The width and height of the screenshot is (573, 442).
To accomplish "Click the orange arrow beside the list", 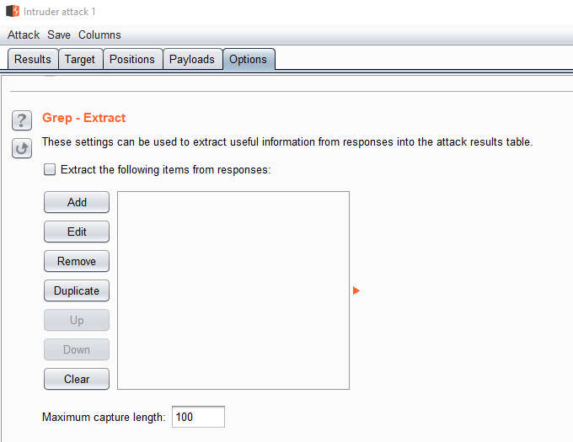I will click(356, 290).
